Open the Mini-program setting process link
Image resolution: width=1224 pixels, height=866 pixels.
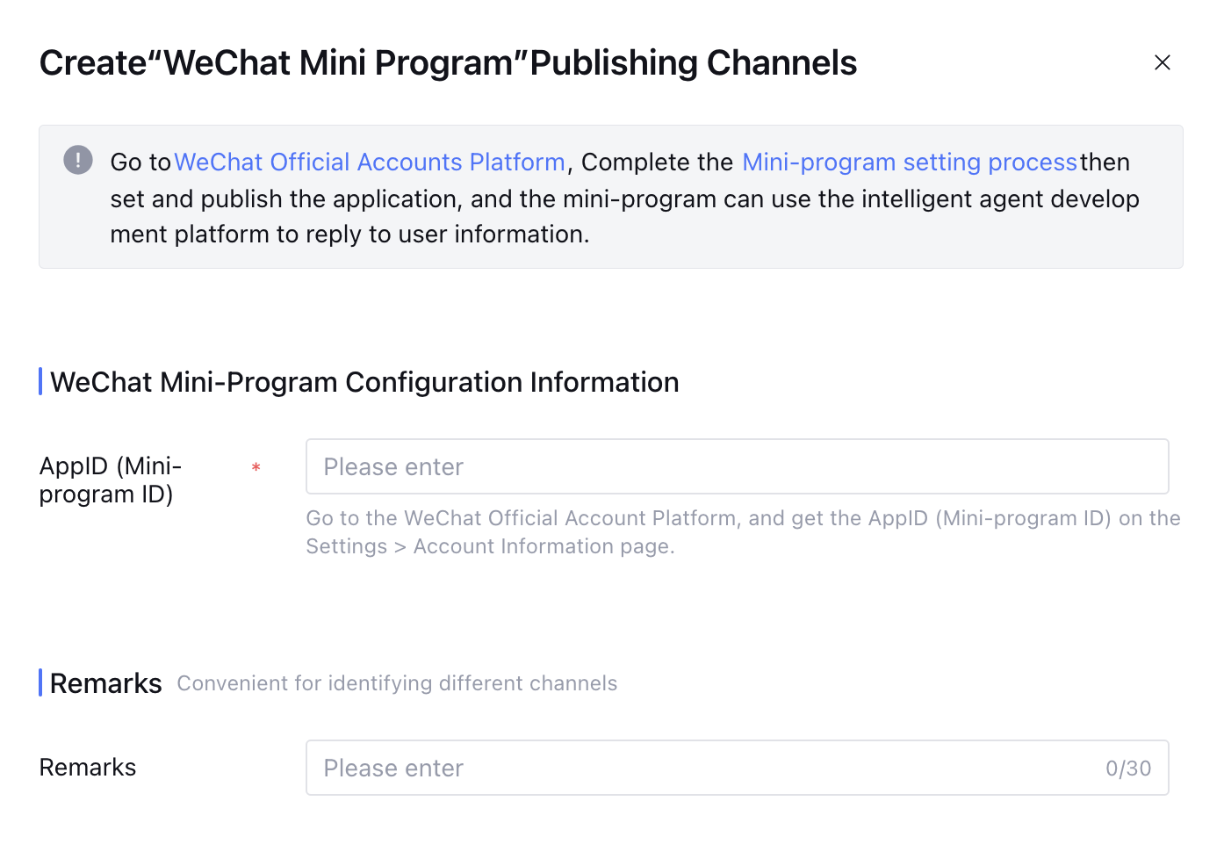click(x=909, y=162)
